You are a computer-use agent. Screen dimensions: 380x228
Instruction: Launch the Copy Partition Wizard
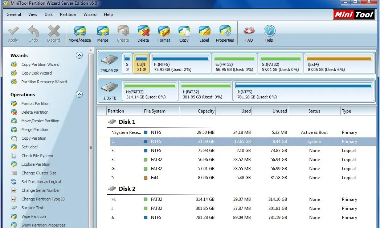(x=40, y=64)
